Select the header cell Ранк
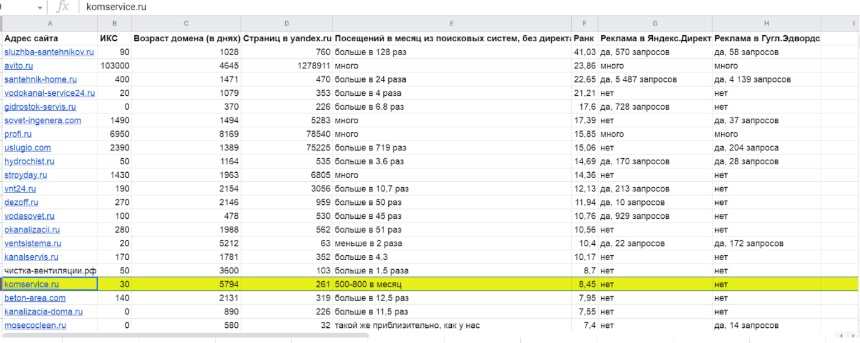Image resolution: width=860 pixels, height=343 pixels. pos(585,38)
